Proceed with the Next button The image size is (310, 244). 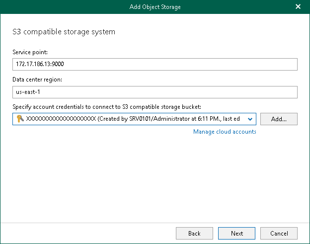pos(237,233)
